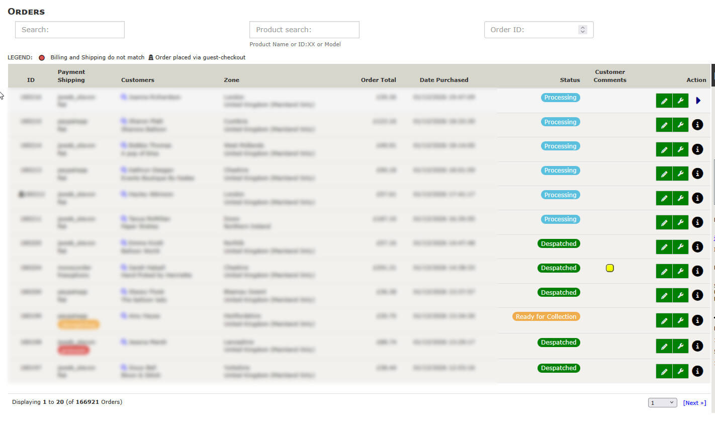
Task: Click the Product search field
Action: coord(304,30)
